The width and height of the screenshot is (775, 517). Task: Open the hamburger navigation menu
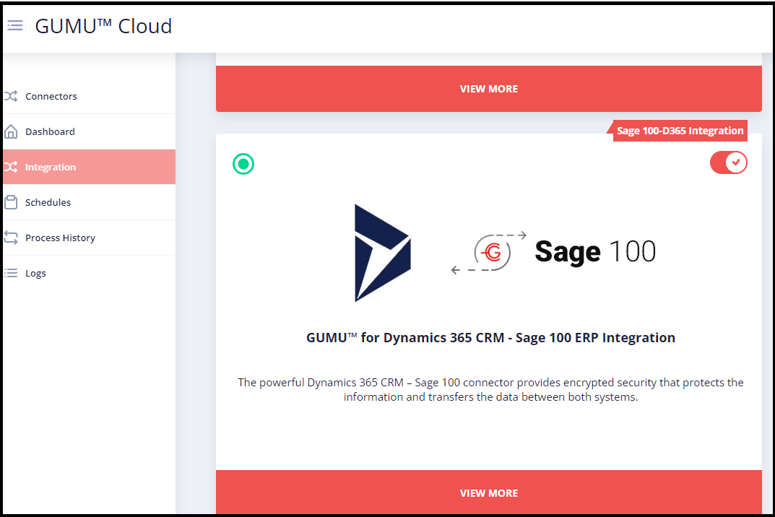tap(14, 25)
